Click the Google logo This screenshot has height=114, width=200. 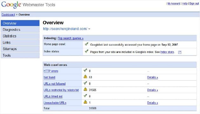point(11,4)
